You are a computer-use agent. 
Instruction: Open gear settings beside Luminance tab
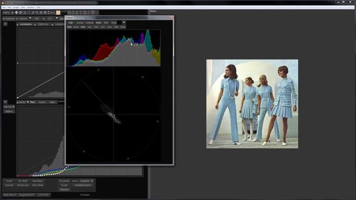pyautogui.click(x=5, y=24)
